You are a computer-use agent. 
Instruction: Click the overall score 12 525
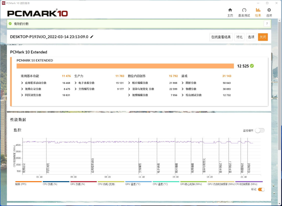click(243, 66)
